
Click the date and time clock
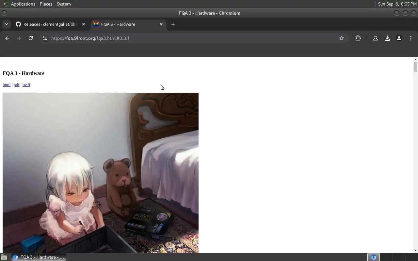[x=397, y=4]
